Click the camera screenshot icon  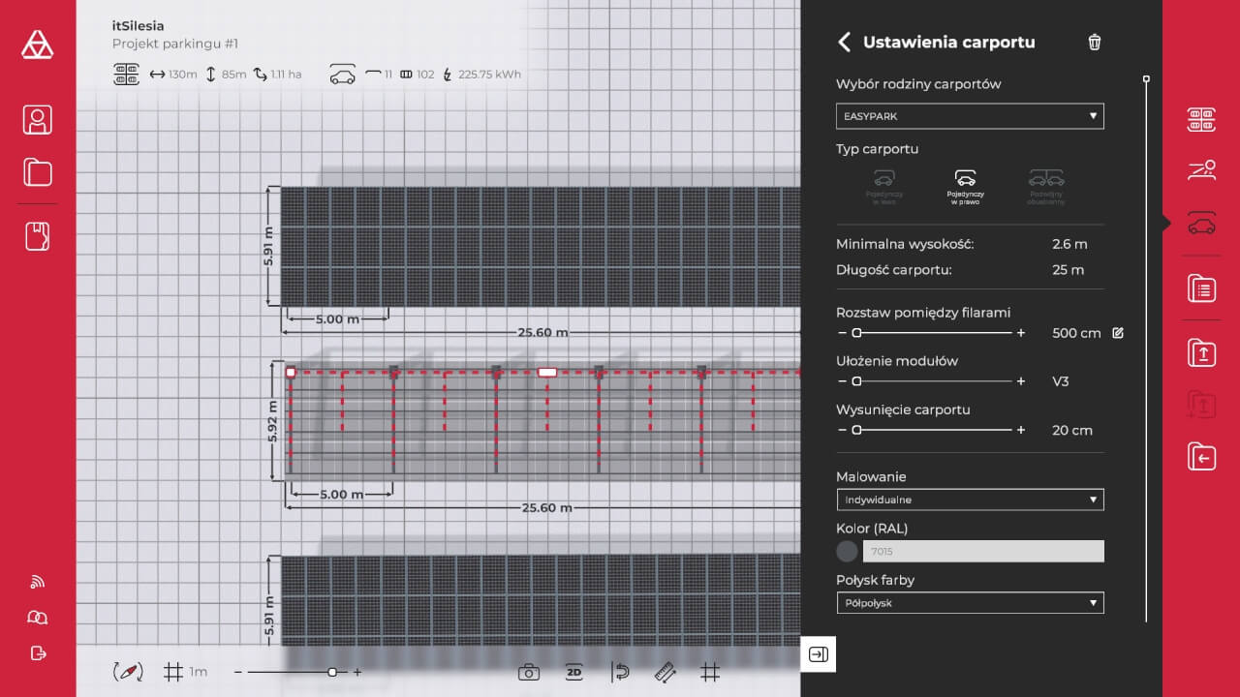pyautogui.click(x=528, y=672)
